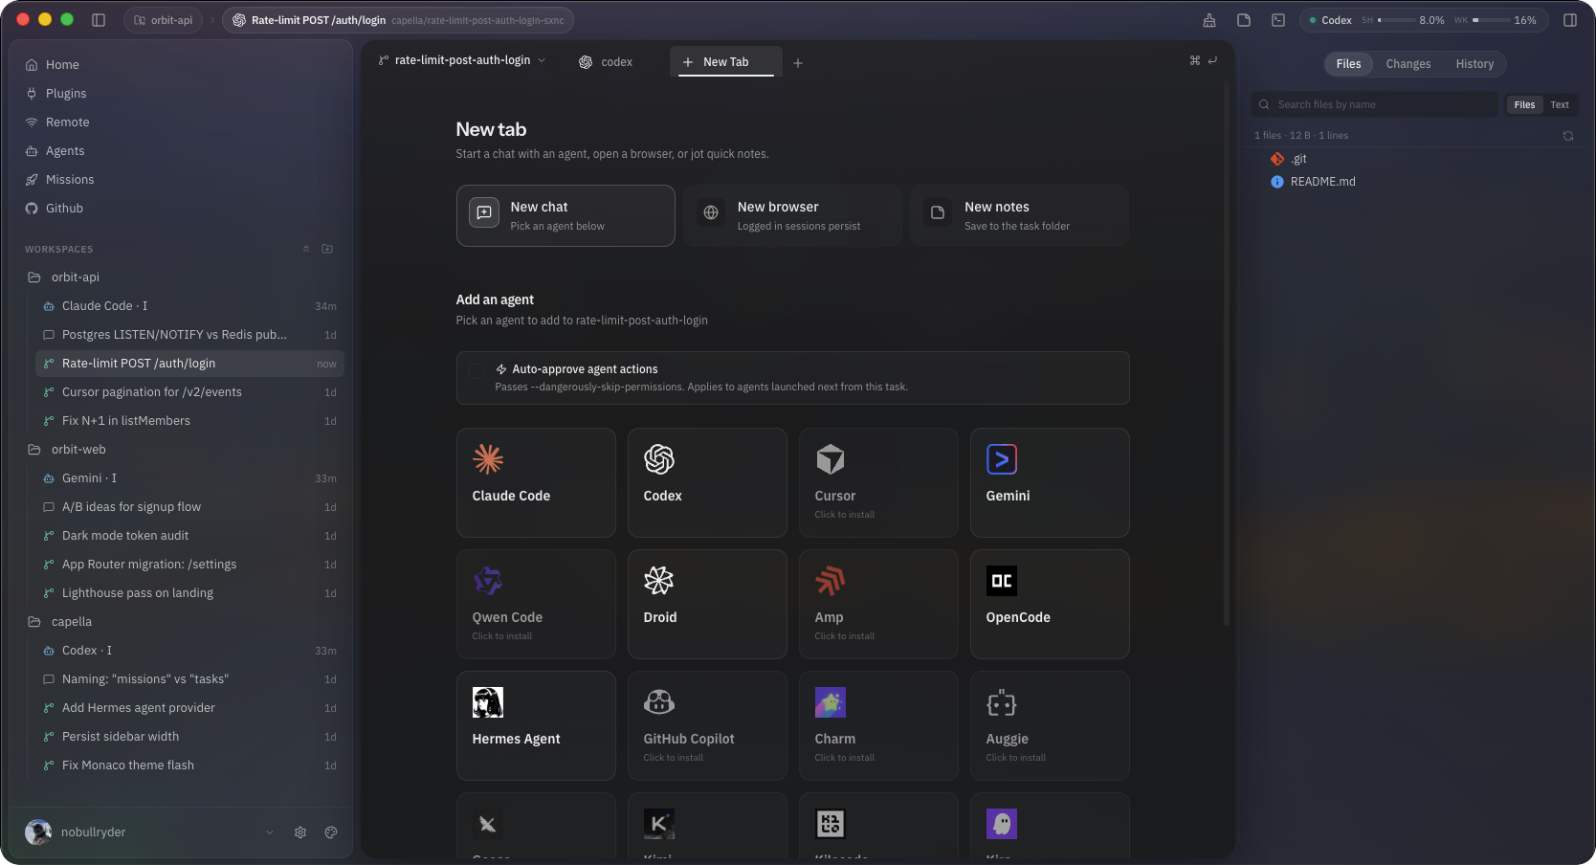Screen dimensions: 1596x865
Task: Open Add Hermes agent provider task
Action: [x=189, y=708]
